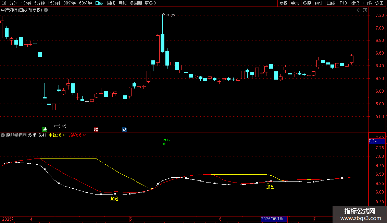Click the 标记 mark button
The image size is (387, 223).
[x=355, y=3]
